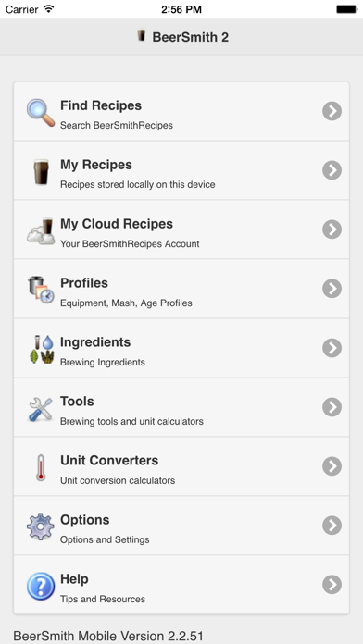Open the chevron arrow beside Options
This screenshot has width=363, height=644.
point(332,525)
